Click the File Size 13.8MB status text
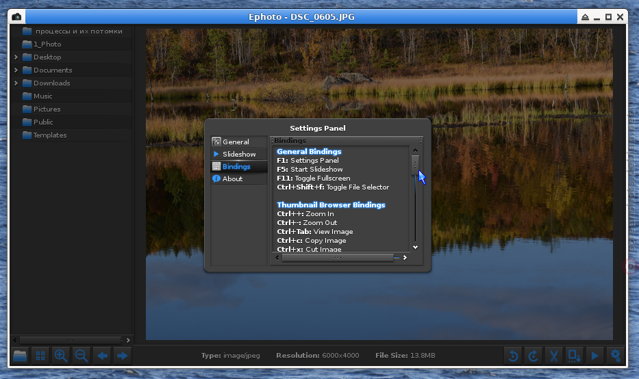Image resolution: width=639 pixels, height=379 pixels. pyautogui.click(x=405, y=355)
